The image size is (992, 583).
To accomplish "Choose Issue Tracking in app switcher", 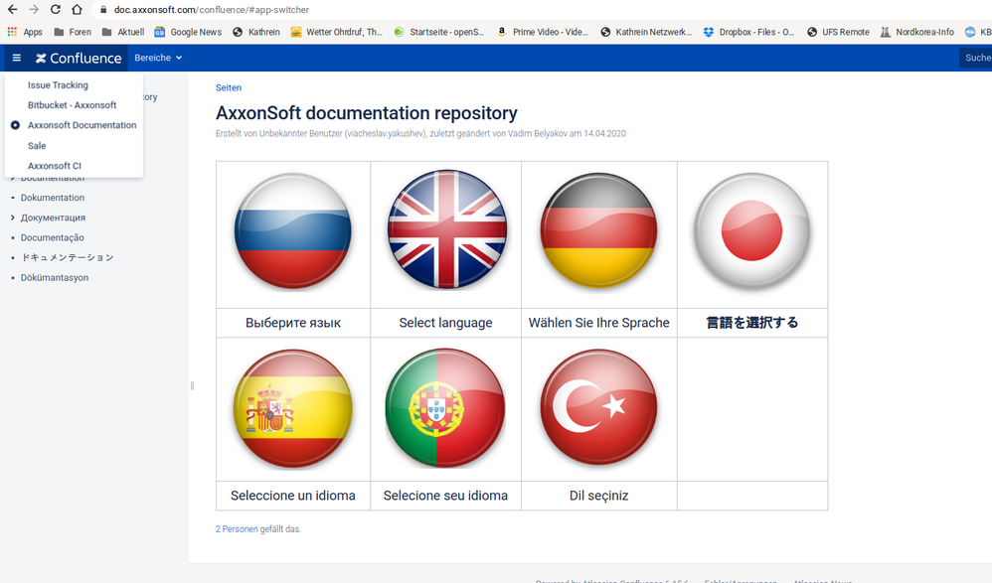I will tap(58, 84).
